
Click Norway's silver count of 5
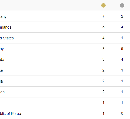coord(122,49)
